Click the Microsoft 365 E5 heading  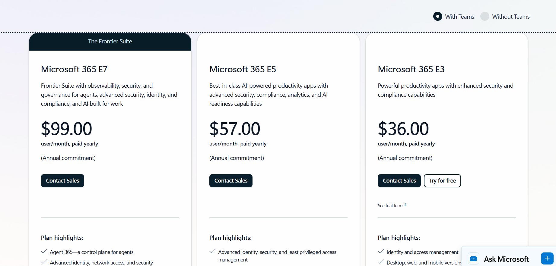coord(243,69)
